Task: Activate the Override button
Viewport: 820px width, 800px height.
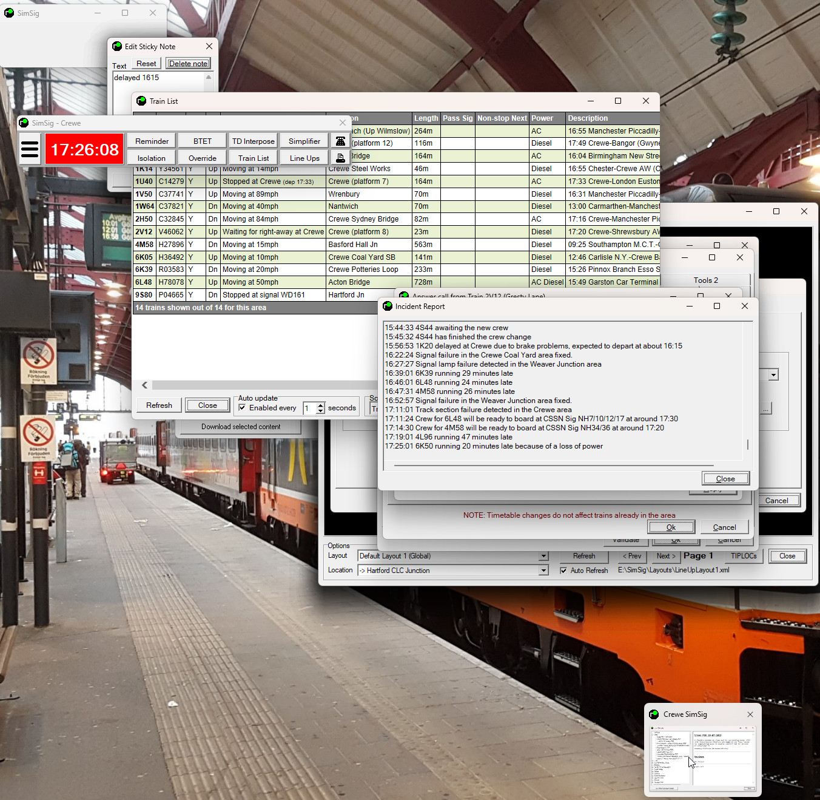Action: click(x=203, y=158)
